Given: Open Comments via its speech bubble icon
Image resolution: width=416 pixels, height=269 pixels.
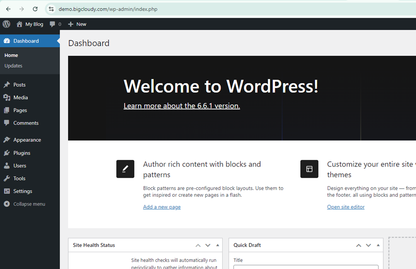Looking at the screenshot, I should point(8,123).
